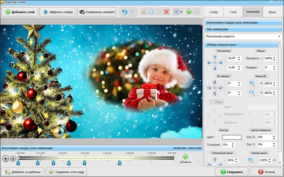Image resolution: width=284 pixels, height=177 pixels.
Task: Click the copy icon in the toolbar
Action: click(151, 12)
